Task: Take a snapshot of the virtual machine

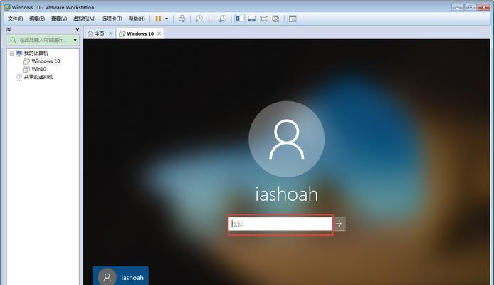Action: click(x=199, y=19)
